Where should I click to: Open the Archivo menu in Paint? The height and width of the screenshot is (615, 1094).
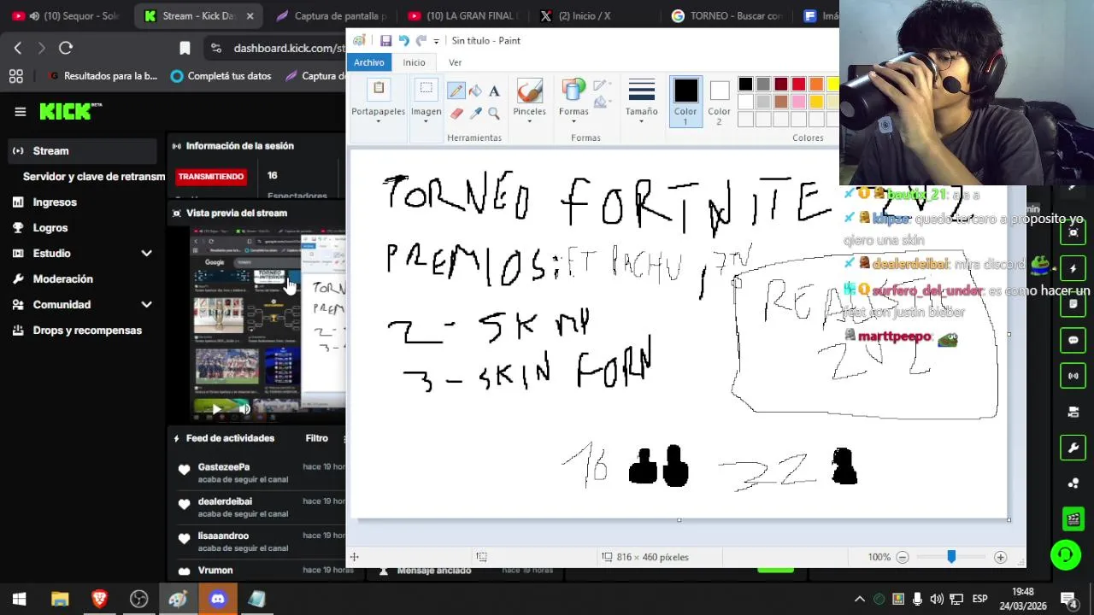369,62
